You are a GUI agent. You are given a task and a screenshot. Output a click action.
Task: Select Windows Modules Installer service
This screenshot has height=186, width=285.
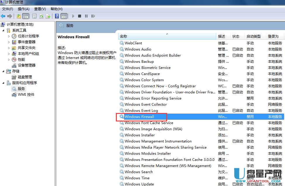pyautogui.click(x=201, y=153)
